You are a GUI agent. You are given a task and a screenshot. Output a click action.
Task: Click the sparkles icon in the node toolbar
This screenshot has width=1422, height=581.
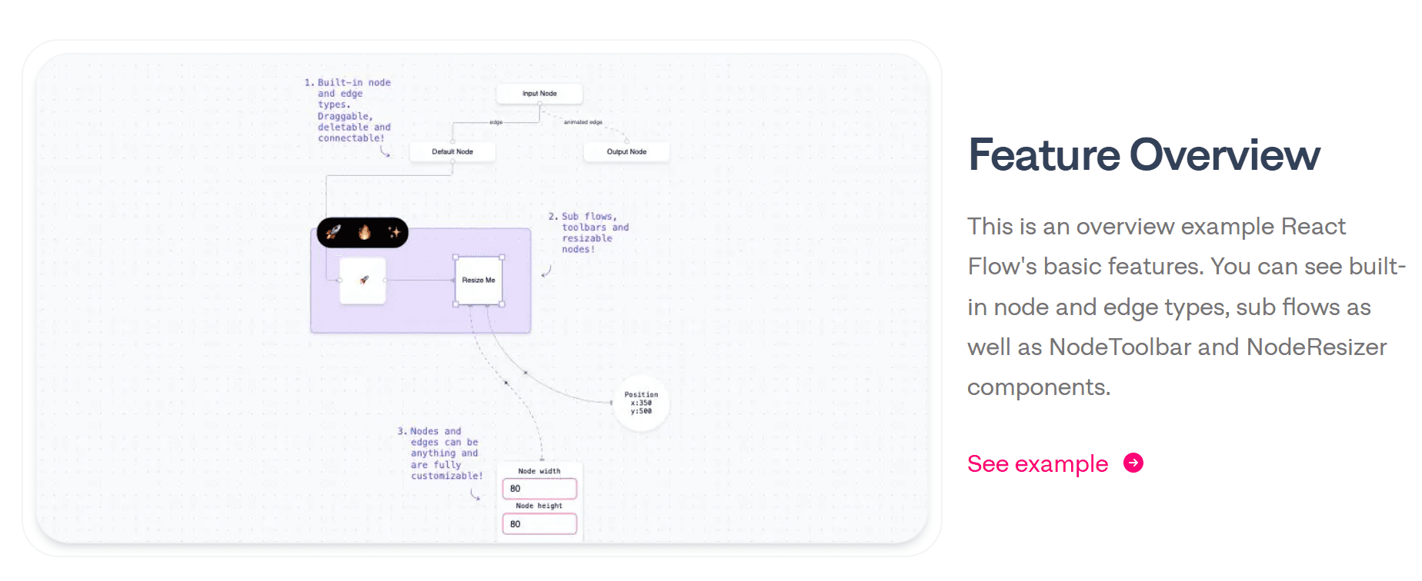point(394,232)
